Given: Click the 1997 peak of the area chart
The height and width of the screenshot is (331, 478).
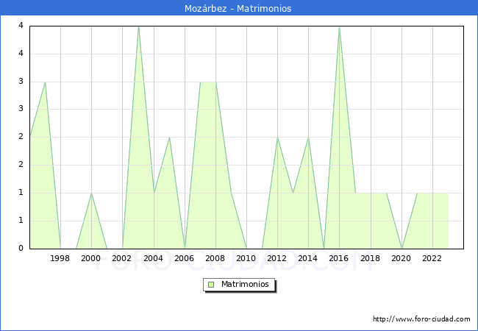Looking at the screenshot, I should [46, 82].
